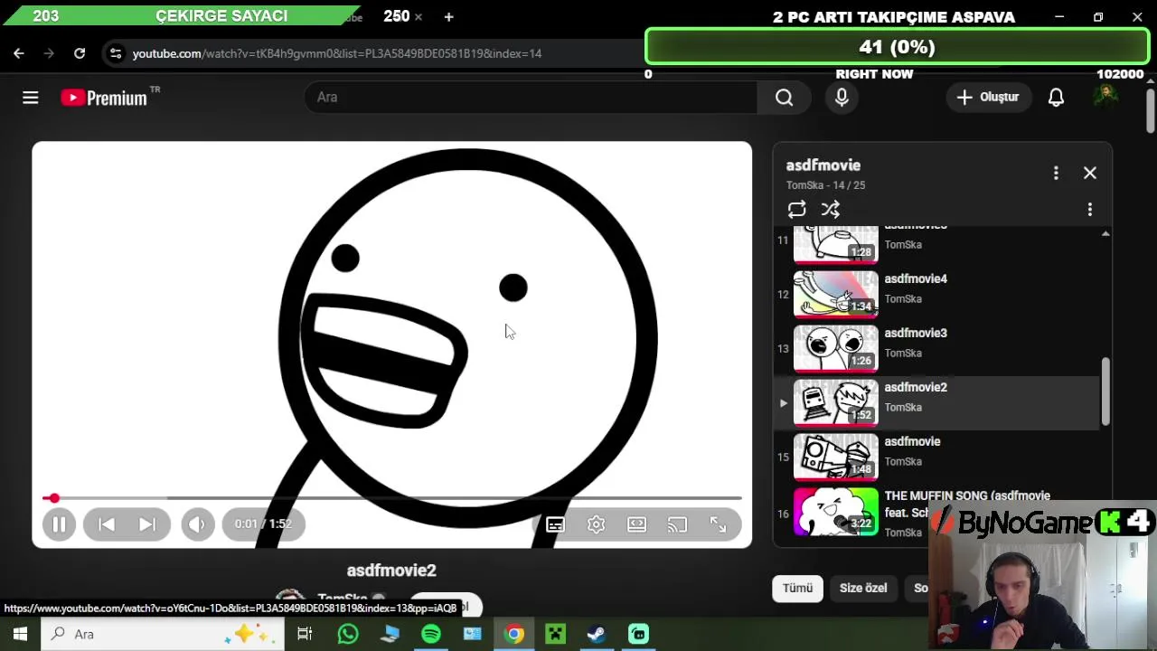Image resolution: width=1157 pixels, height=651 pixels.
Task: Play asdfmovie, item 15 in the playlist
Action: pos(937,457)
